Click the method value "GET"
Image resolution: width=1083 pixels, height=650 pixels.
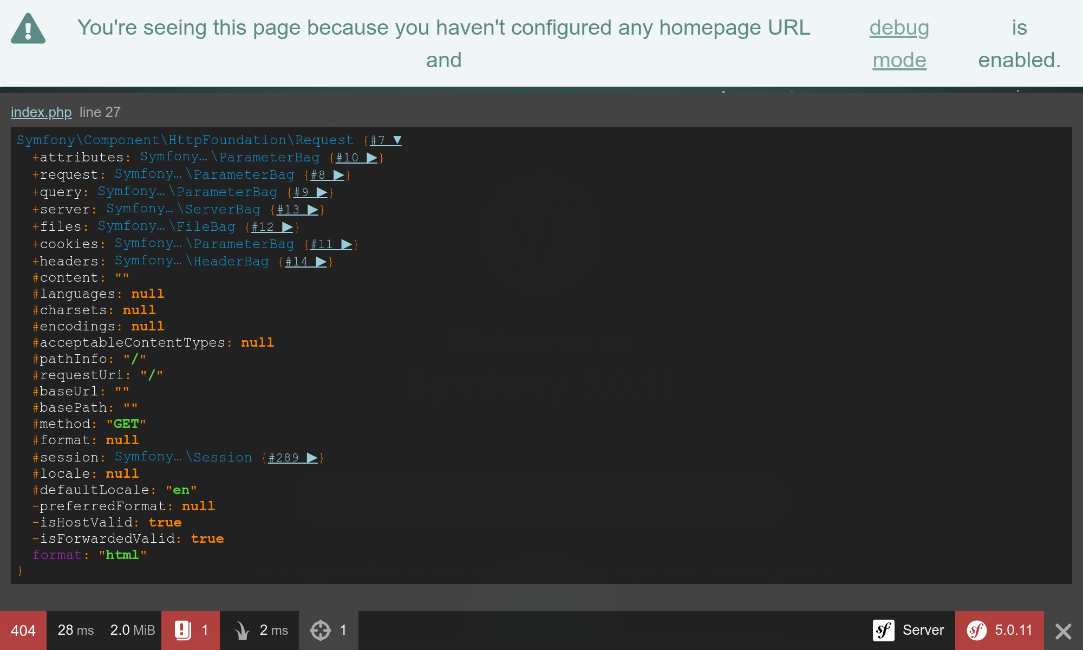[x=126, y=424]
